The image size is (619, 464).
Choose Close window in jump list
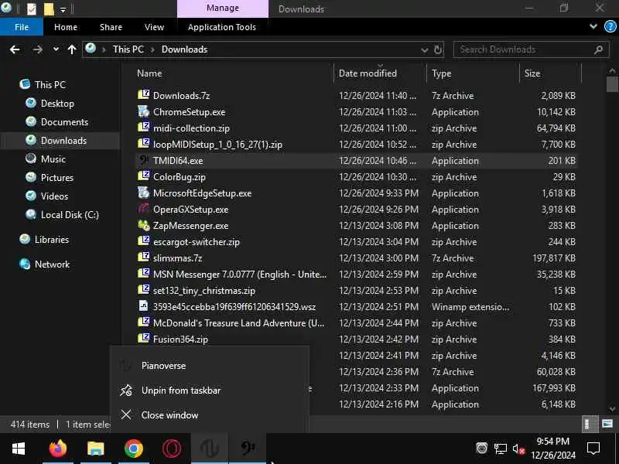tap(209, 415)
